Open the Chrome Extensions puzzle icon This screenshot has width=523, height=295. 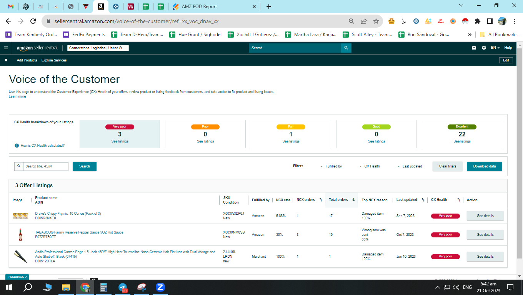click(x=478, y=21)
